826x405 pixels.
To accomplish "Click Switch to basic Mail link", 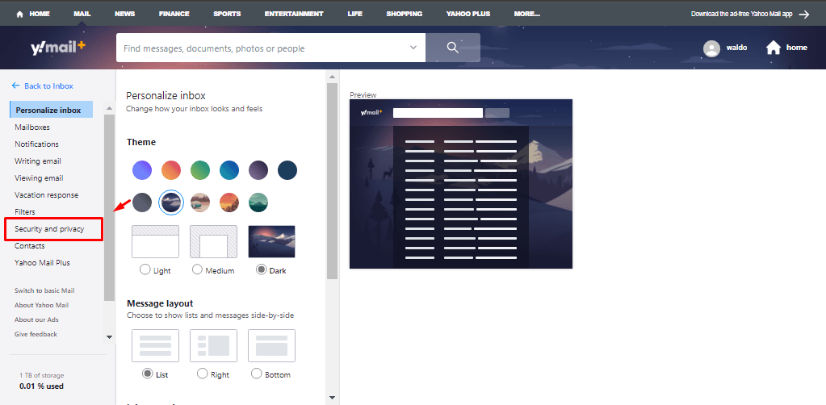I will tap(44, 290).
